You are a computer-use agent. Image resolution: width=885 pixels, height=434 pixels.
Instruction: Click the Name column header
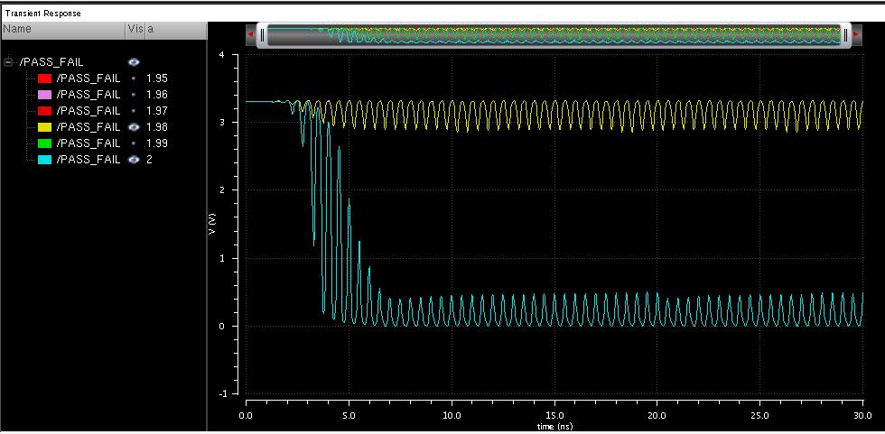[62, 29]
